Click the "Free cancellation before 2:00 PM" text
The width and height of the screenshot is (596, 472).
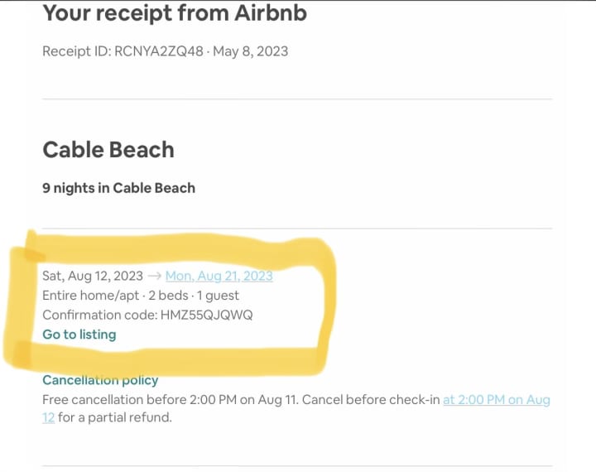pos(137,399)
